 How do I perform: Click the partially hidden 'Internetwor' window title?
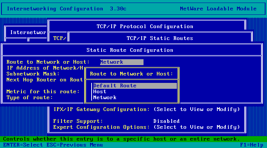(28, 32)
